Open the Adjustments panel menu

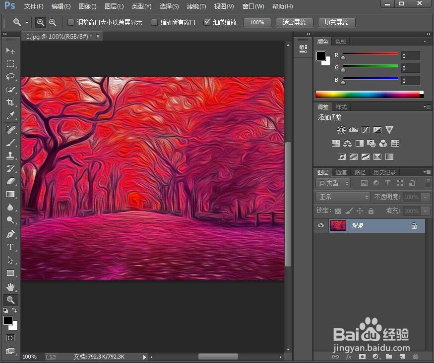click(427, 106)
